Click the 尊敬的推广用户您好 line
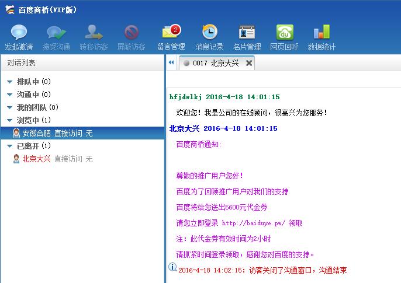401x283 pixels. pos(209,176)
